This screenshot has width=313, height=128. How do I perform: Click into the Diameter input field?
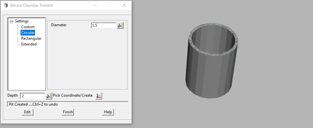point(103,26)
